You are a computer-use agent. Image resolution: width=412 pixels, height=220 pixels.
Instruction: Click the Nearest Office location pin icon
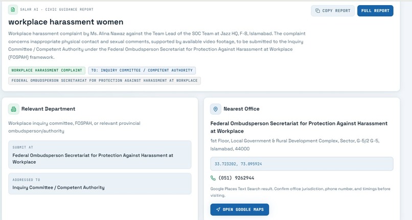click(x=216, y=109)
